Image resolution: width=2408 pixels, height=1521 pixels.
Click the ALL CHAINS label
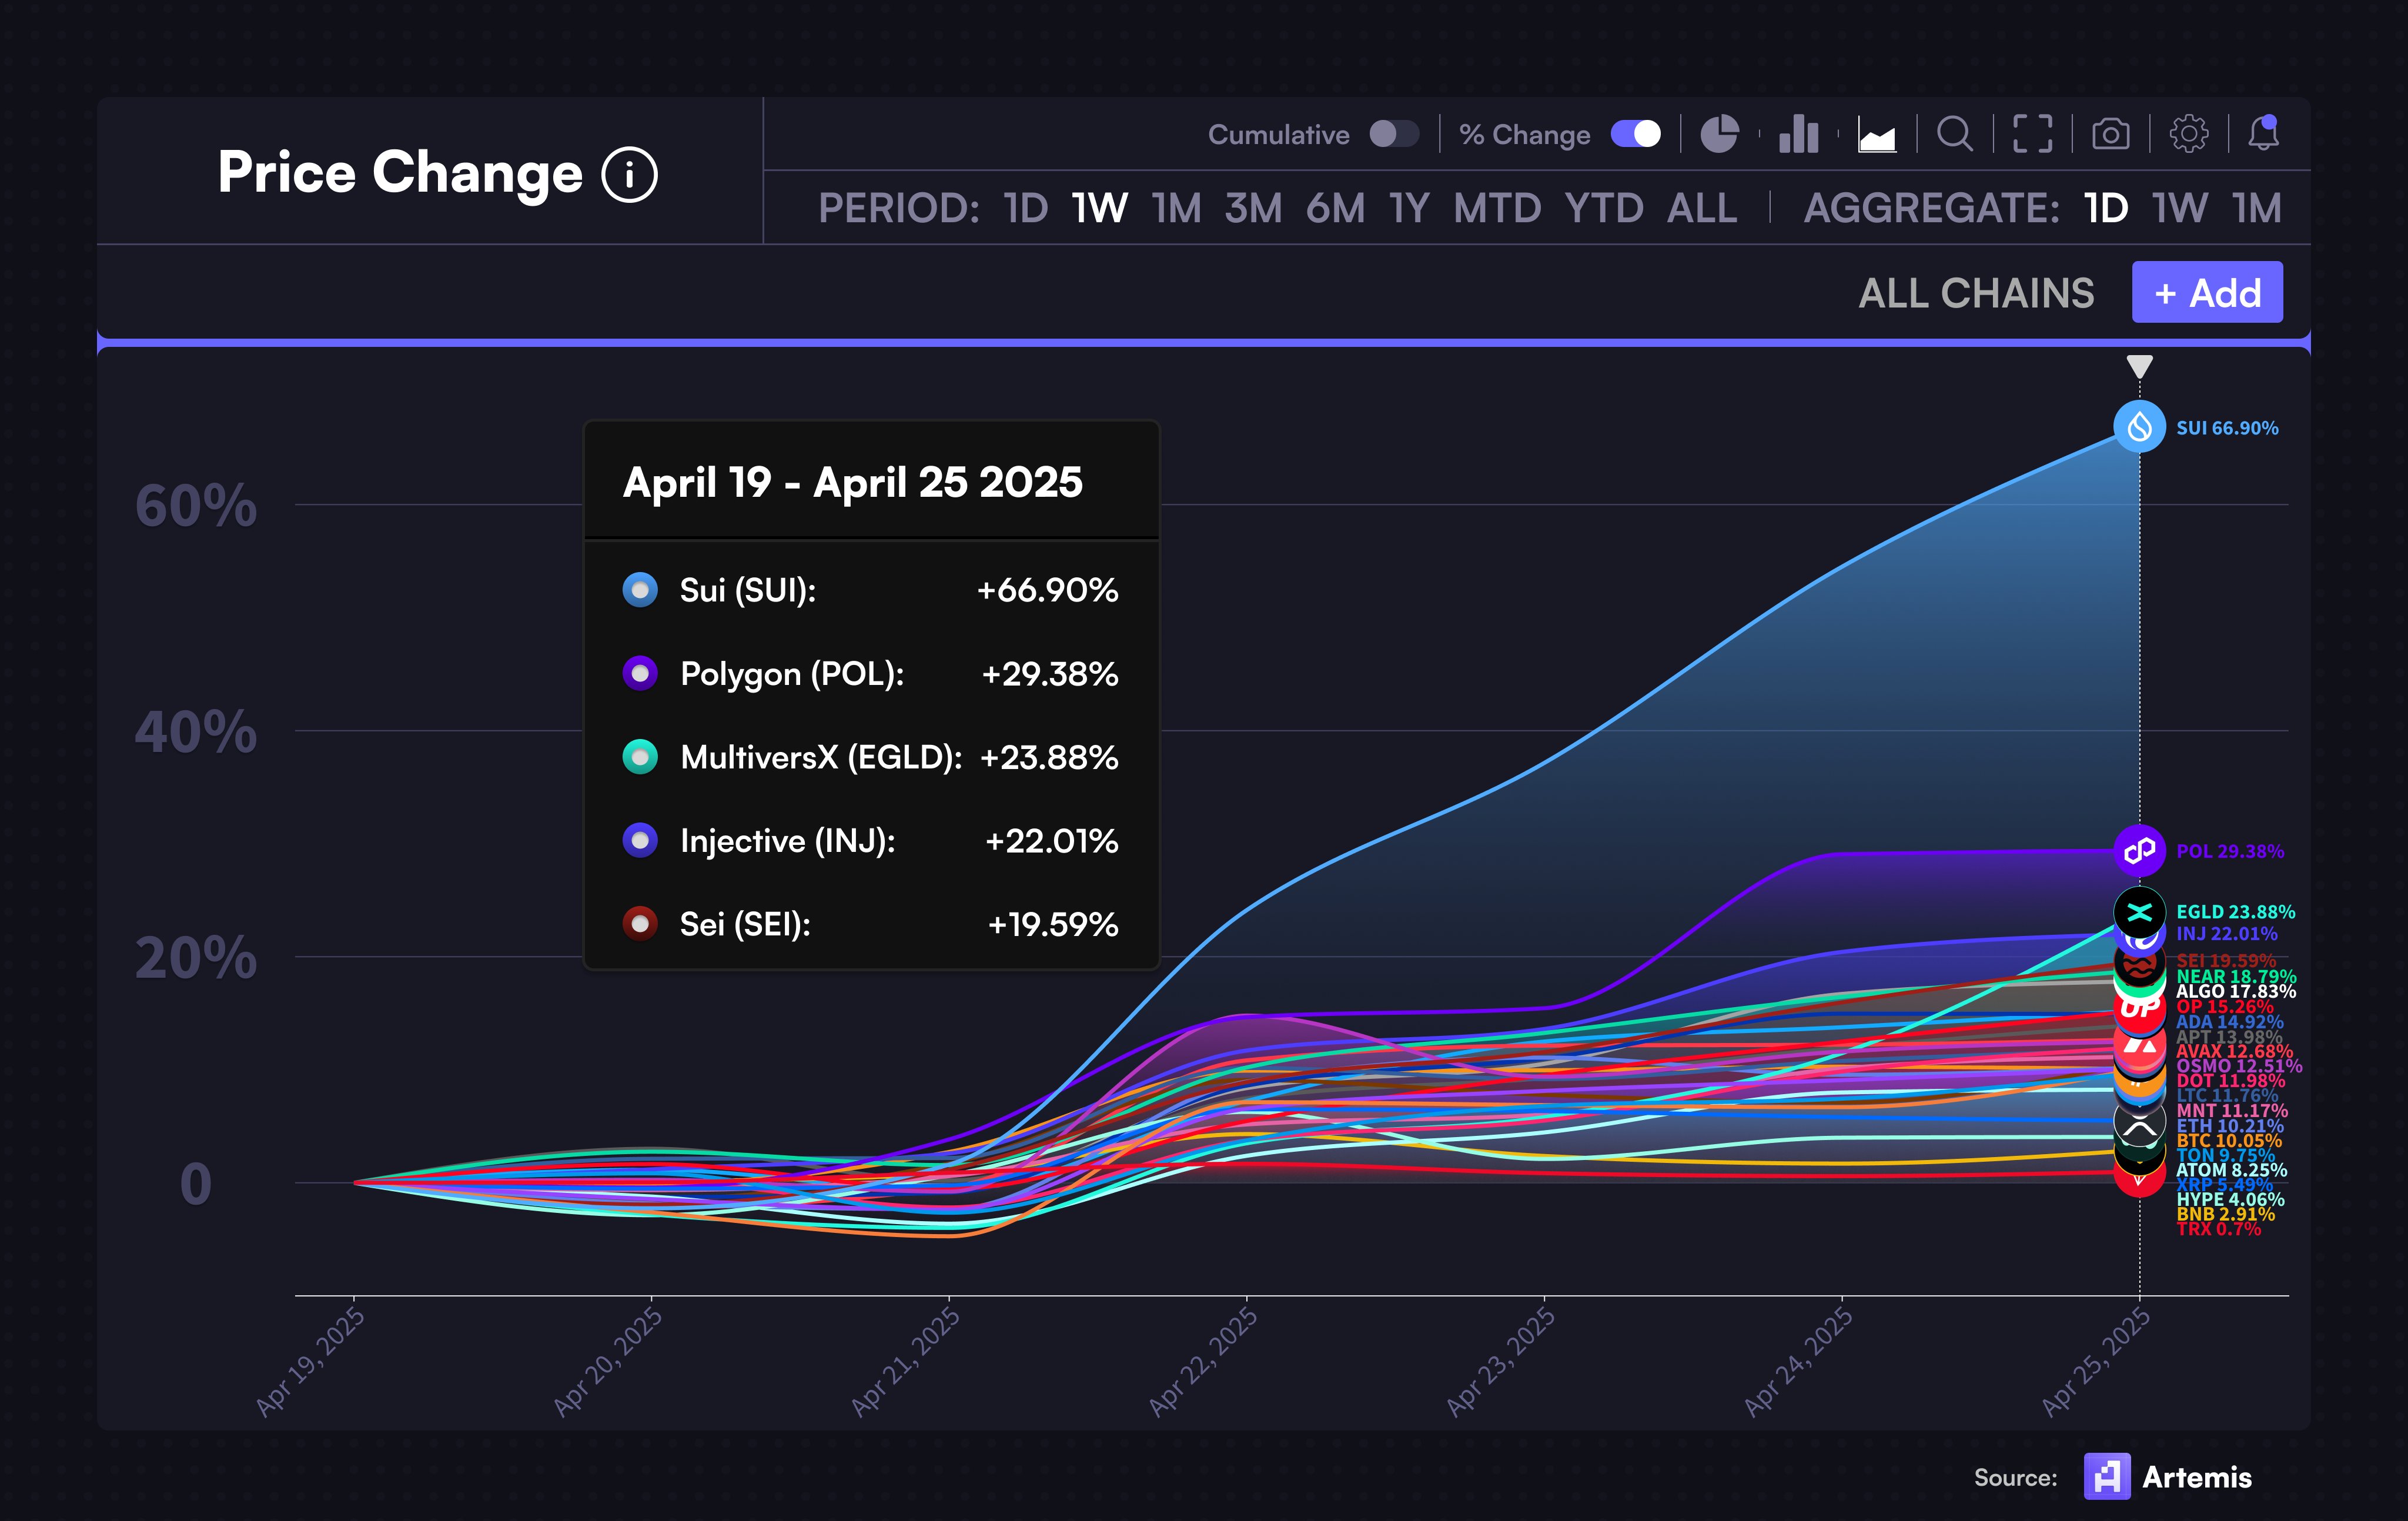pos(1976,294)
